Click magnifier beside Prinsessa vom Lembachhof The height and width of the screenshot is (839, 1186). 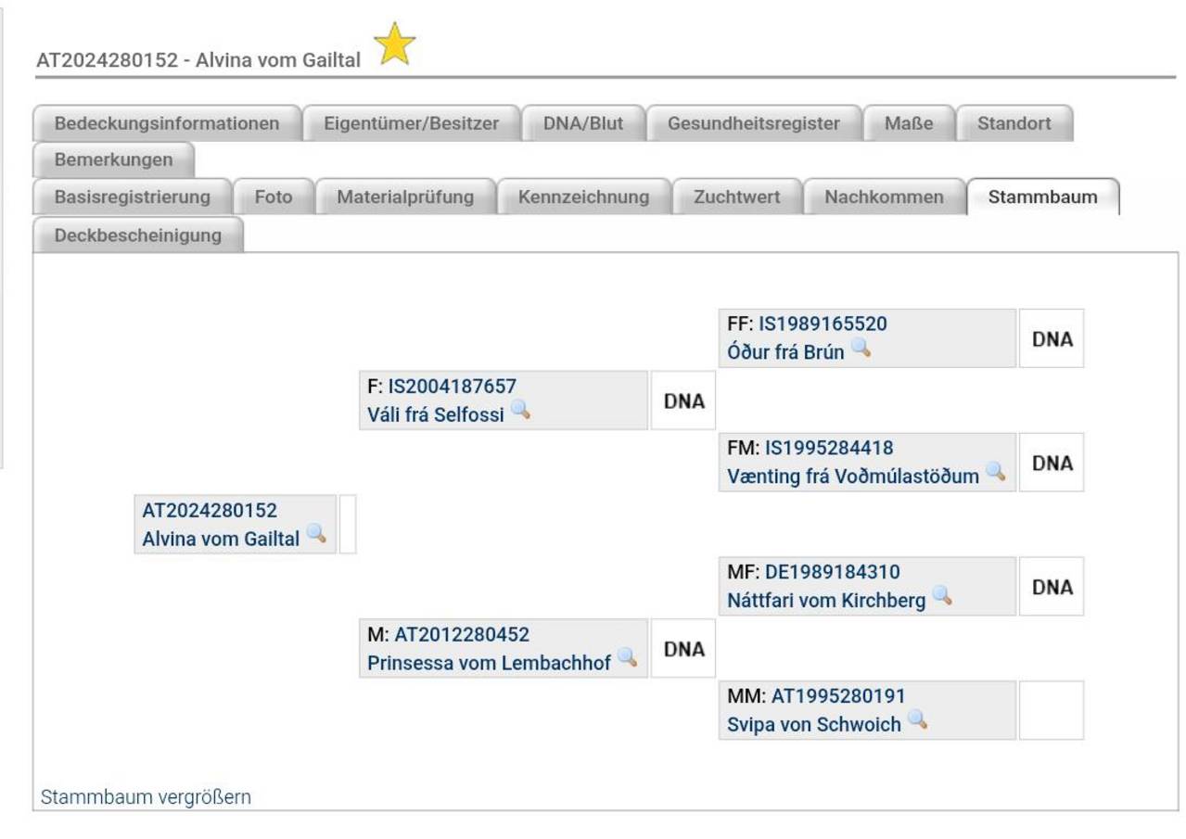tap(628, 659)
